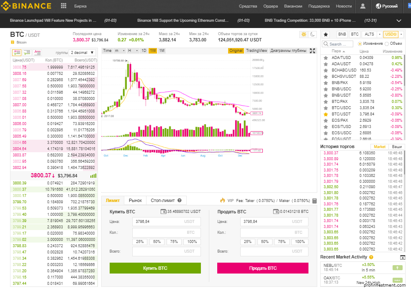Screen dimensions: 411x289
Task: Click the wallet icon beside USDT balance
Action: [163, 212]
